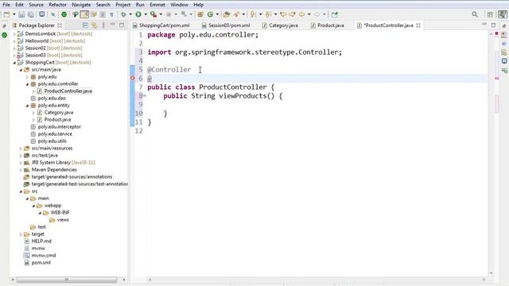Open Package Explorer View Menu icon
The image size is (509, 286).
click(103, 25)
